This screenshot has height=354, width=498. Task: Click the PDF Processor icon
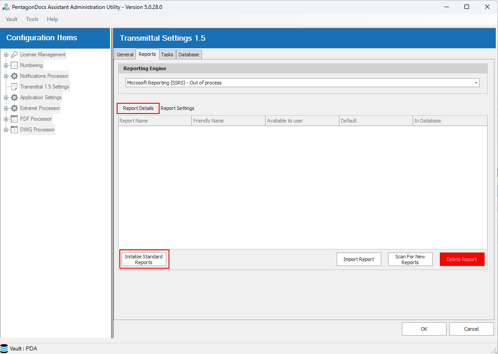pos(14,119)
